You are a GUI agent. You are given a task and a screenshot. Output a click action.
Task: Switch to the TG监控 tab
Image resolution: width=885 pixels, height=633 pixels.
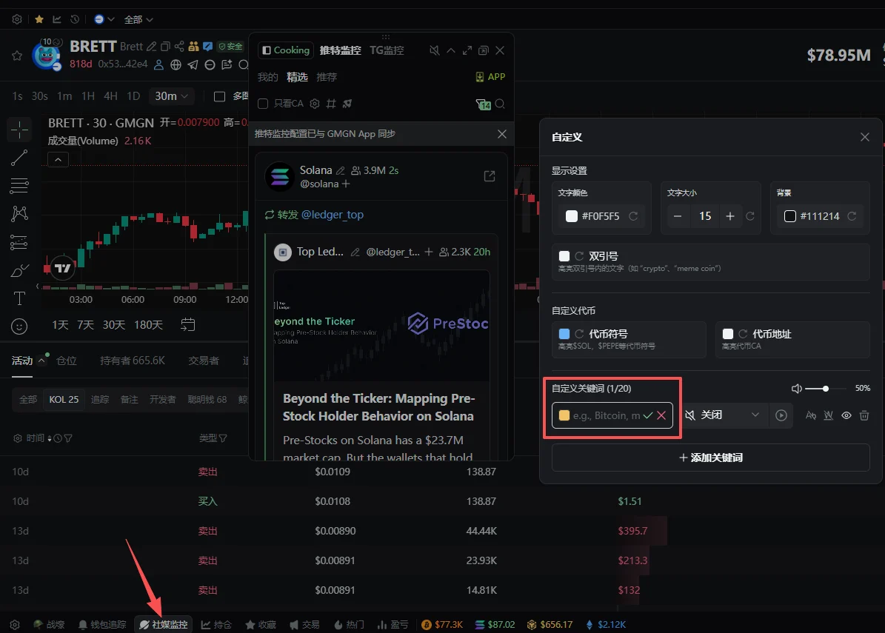tap(387, 50)
